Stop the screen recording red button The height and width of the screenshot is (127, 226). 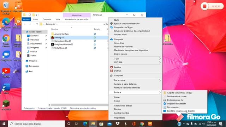(205, 6)
